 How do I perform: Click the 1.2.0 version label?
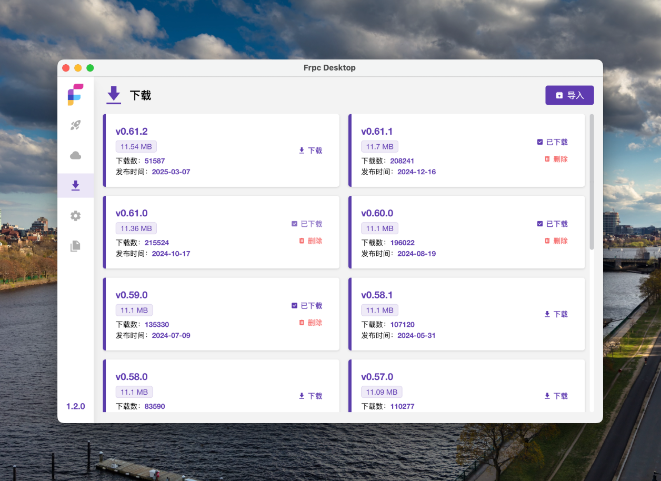pyautogui.click(x=75, y=406)
